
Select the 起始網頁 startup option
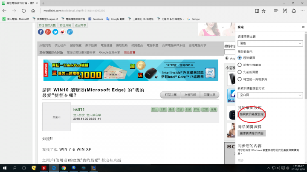pos(240,58)
